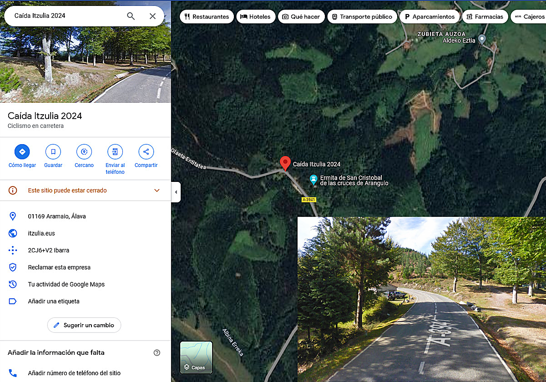Click Sugerir un cambio button
Image resolution: width=546 pixels, height=382 pixels.
84,325
